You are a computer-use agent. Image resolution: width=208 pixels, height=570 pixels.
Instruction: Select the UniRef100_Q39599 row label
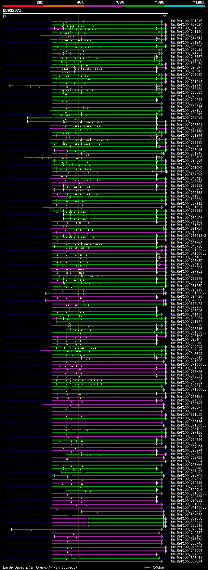coord(187,171)
